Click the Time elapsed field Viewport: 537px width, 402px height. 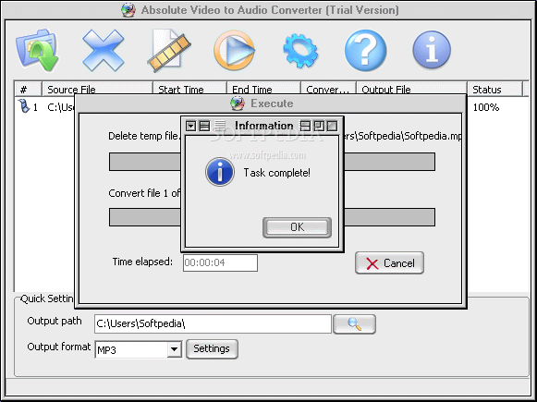pos(220,262)
